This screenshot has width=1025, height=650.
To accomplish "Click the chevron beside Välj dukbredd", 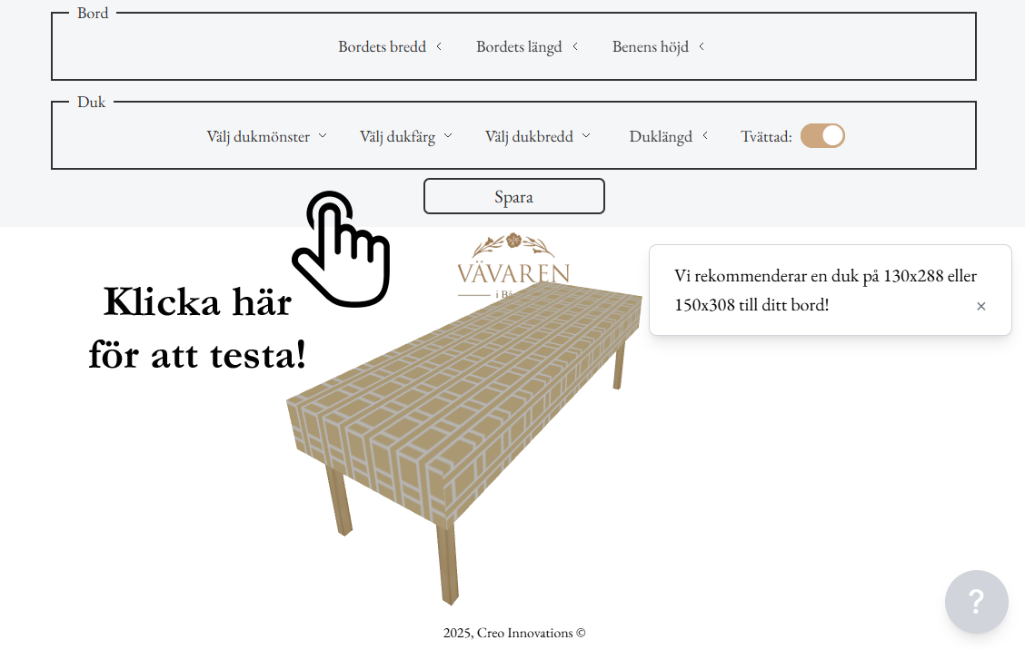I will (586, 136).
